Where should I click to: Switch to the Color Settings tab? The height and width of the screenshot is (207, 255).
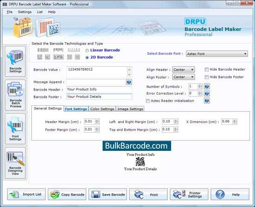point(102,109)
